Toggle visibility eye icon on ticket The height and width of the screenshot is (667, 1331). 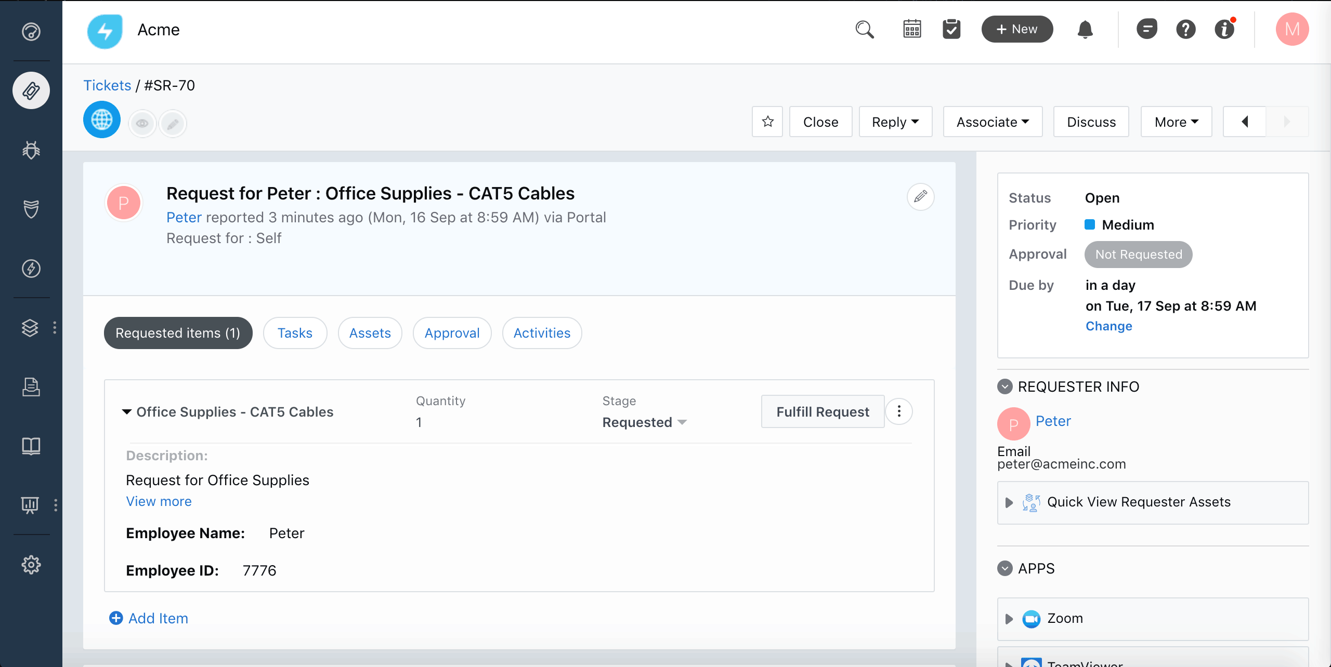tap(142, 123)
